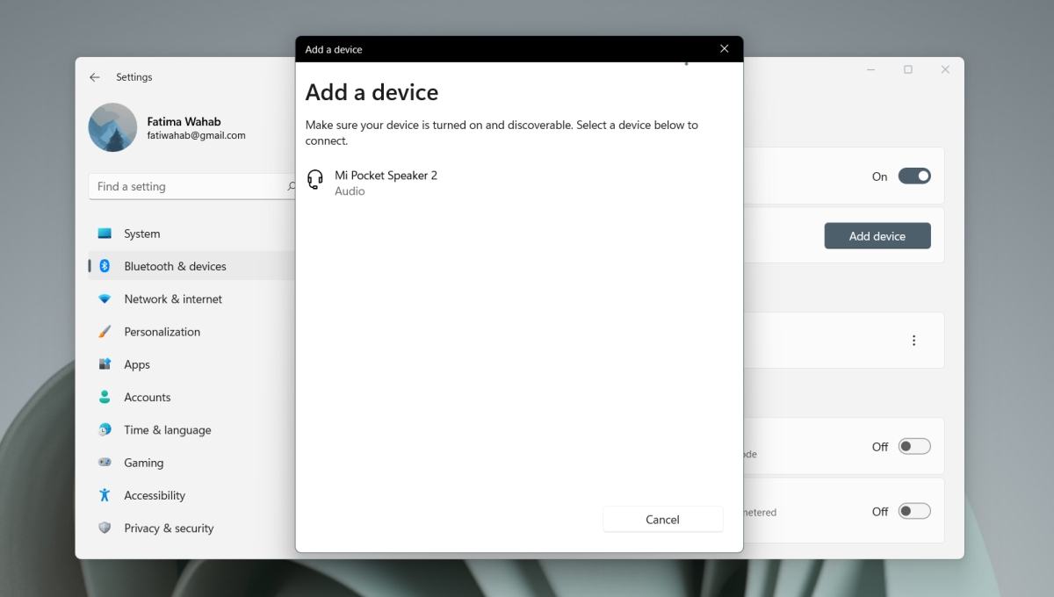Click the Accounts person icon
Viewport: 1054px width, 597px height.
click(105, 397)
